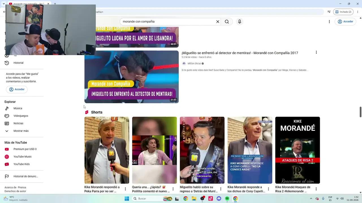Open Spotify from the taskbar
The image size is (362, 203).
click(x=227, y=198)
